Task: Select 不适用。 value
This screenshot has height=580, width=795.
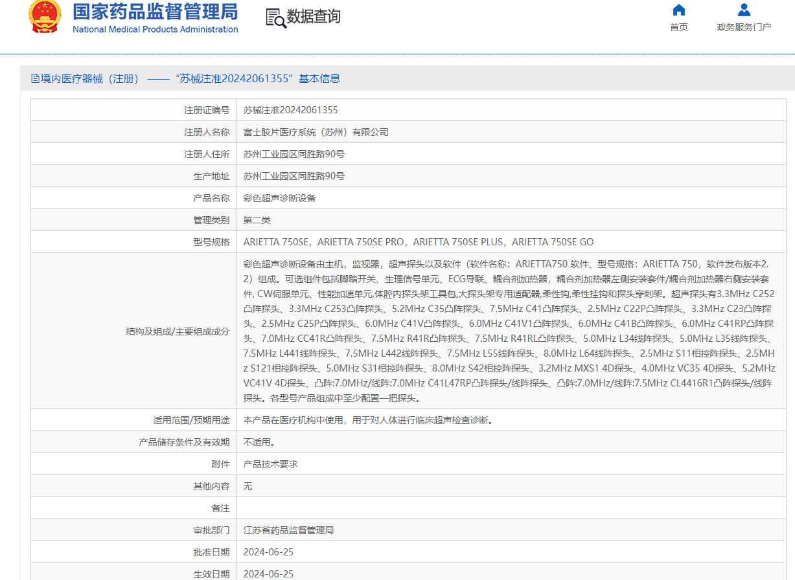Action: 259,443
